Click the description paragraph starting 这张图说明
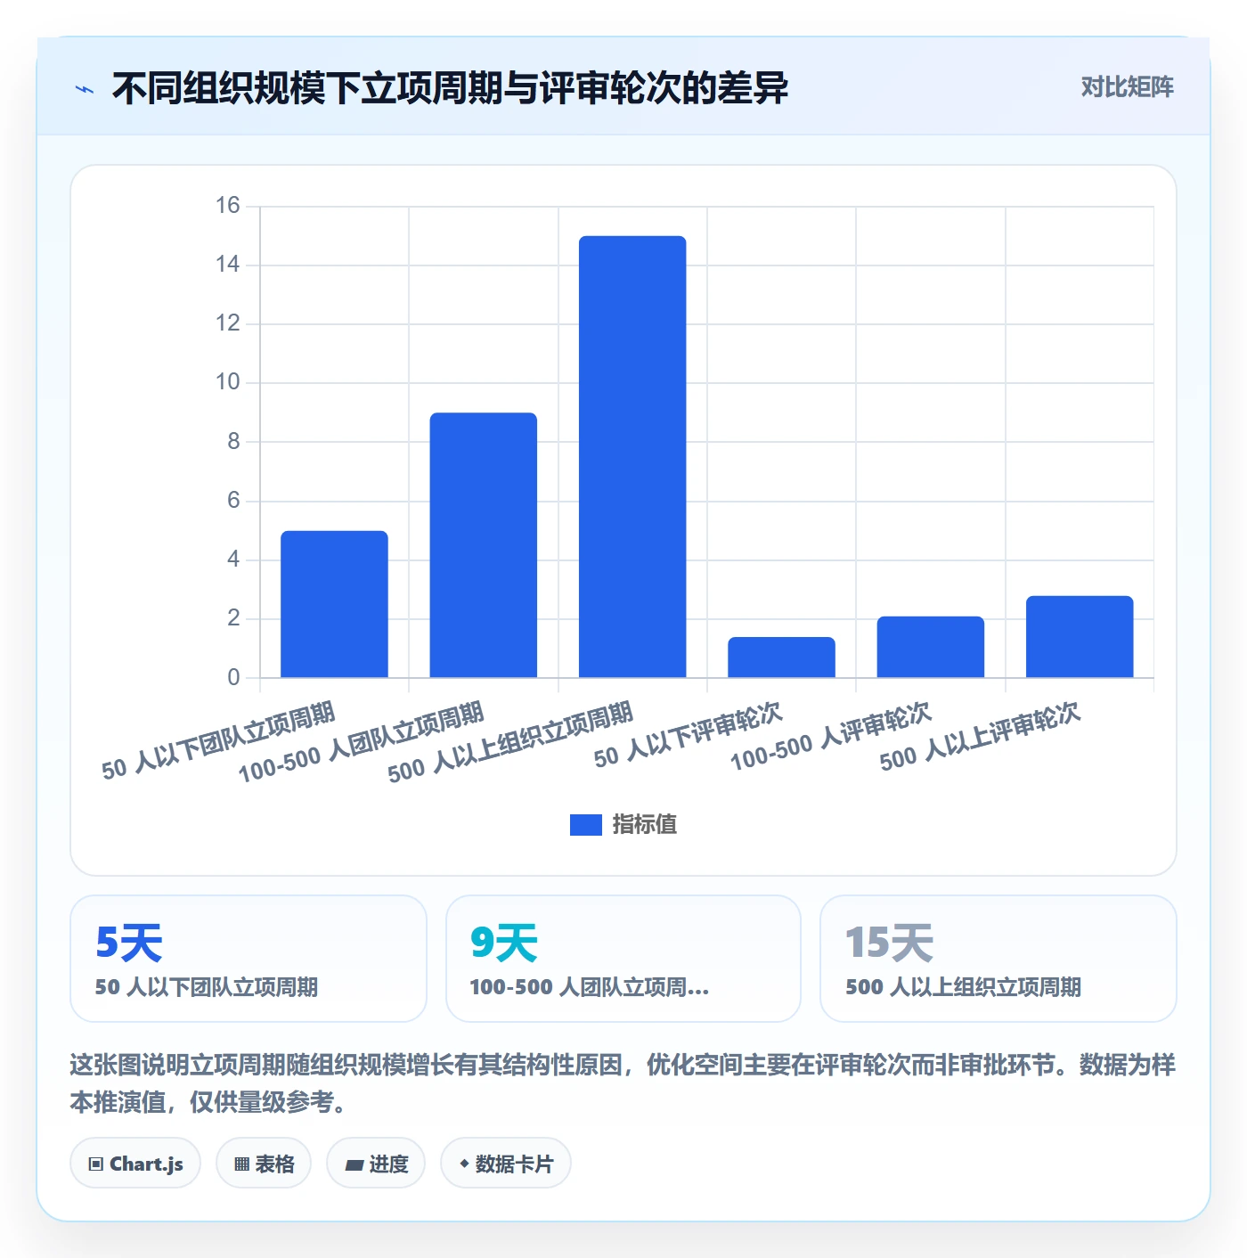Screen dimensions: 1247x1258 (623, 1083)
